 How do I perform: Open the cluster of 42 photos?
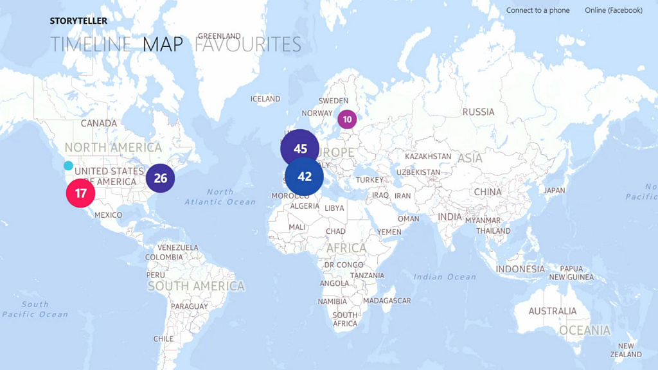[x=304, y=177]
